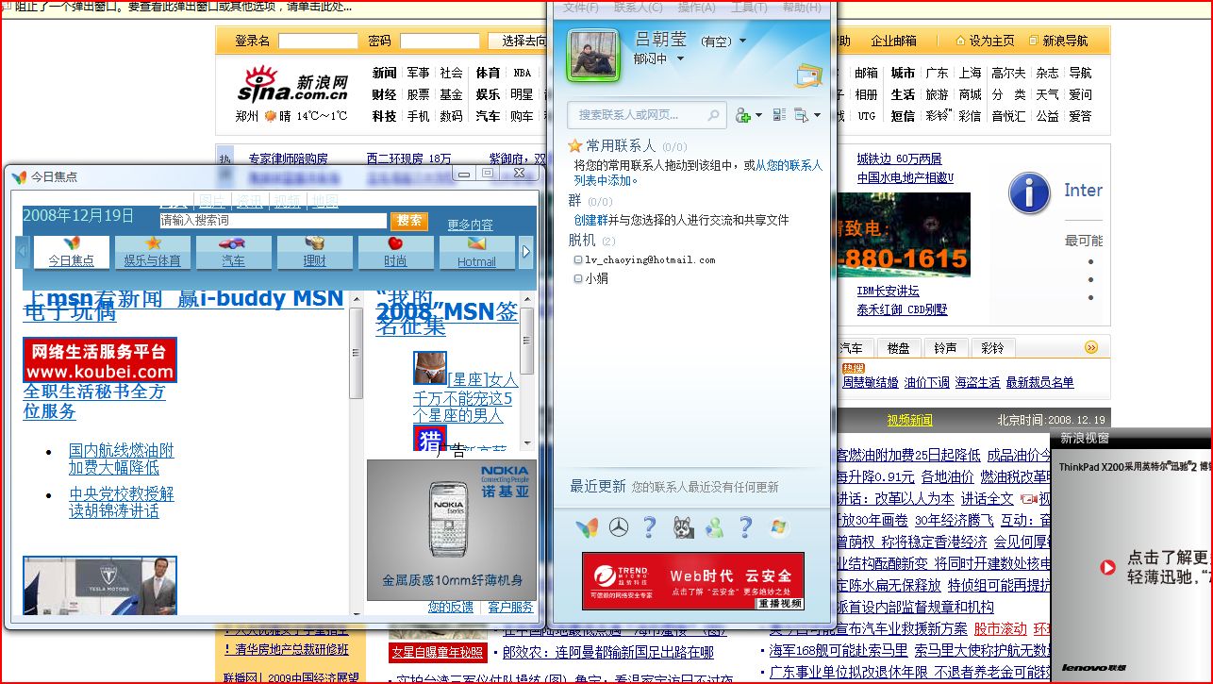Screen dimensions: 1213x684
Task: Click the Windows logo icon in Messenger
Action: 779,527
